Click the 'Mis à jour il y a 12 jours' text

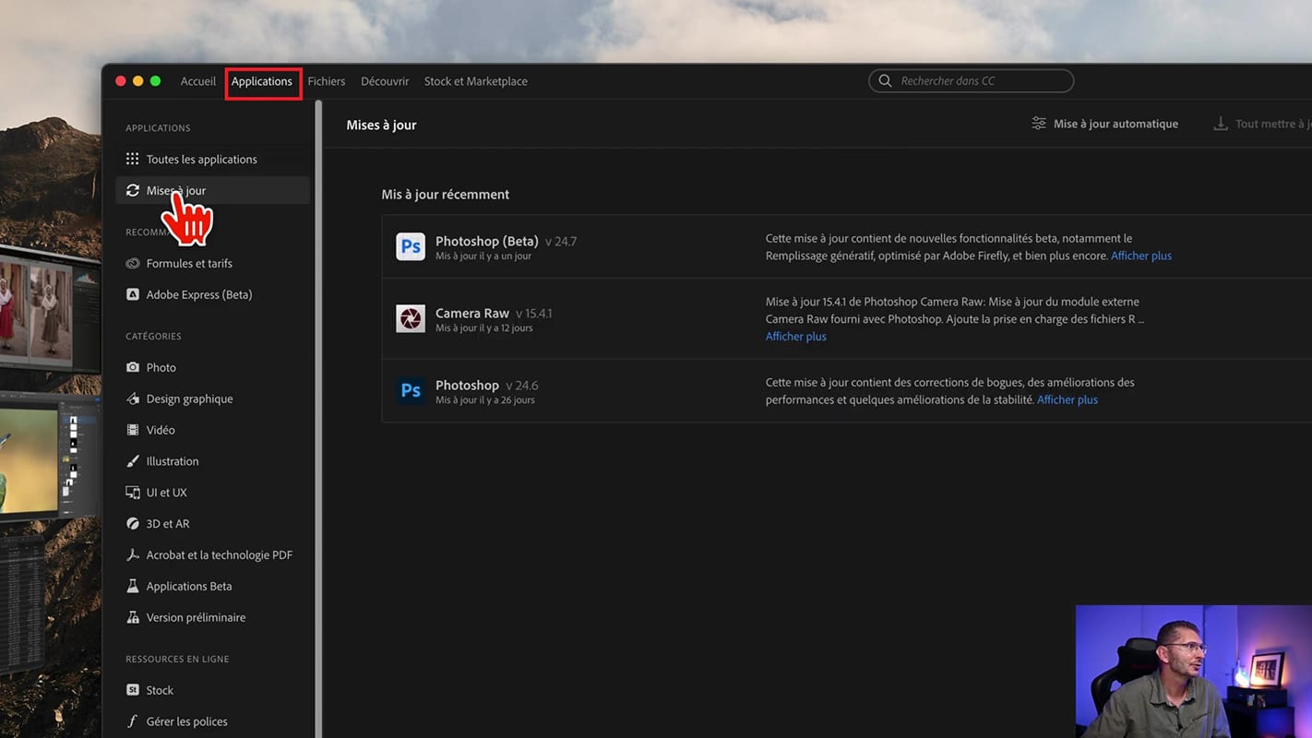[484, 328]
